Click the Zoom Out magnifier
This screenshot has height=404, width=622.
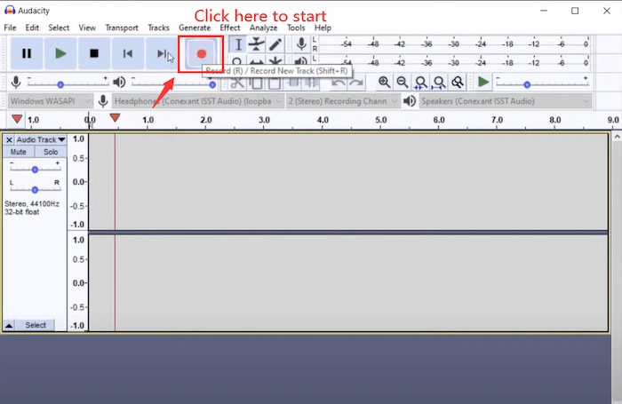[403, 82]
